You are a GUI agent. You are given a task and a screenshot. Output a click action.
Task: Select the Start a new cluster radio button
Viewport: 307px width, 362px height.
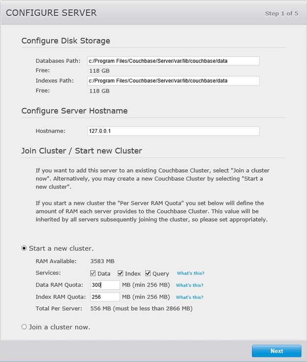24,248
